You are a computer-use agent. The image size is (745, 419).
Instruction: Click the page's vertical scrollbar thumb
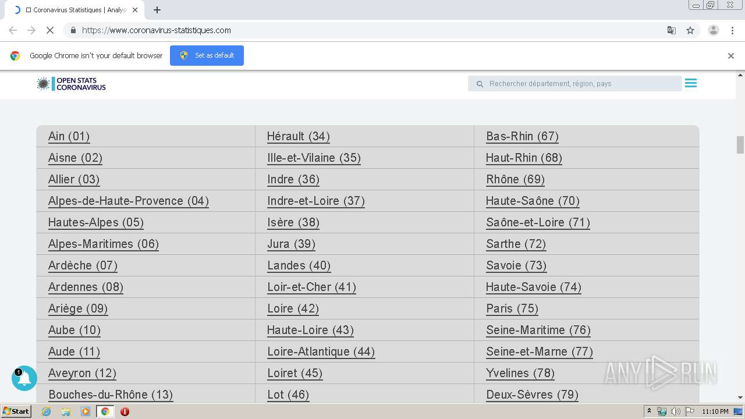pyautogui.click(x=740, y=144)
